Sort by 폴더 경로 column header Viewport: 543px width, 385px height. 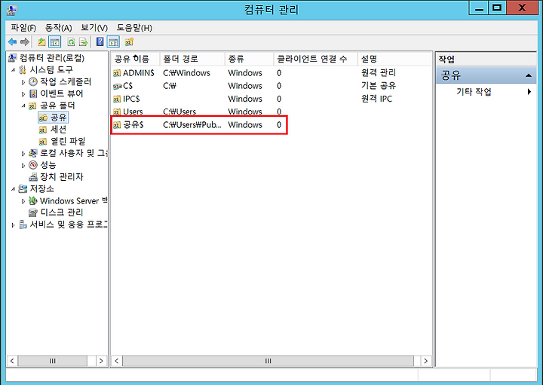pyautogui.click(x=192, y=59)
